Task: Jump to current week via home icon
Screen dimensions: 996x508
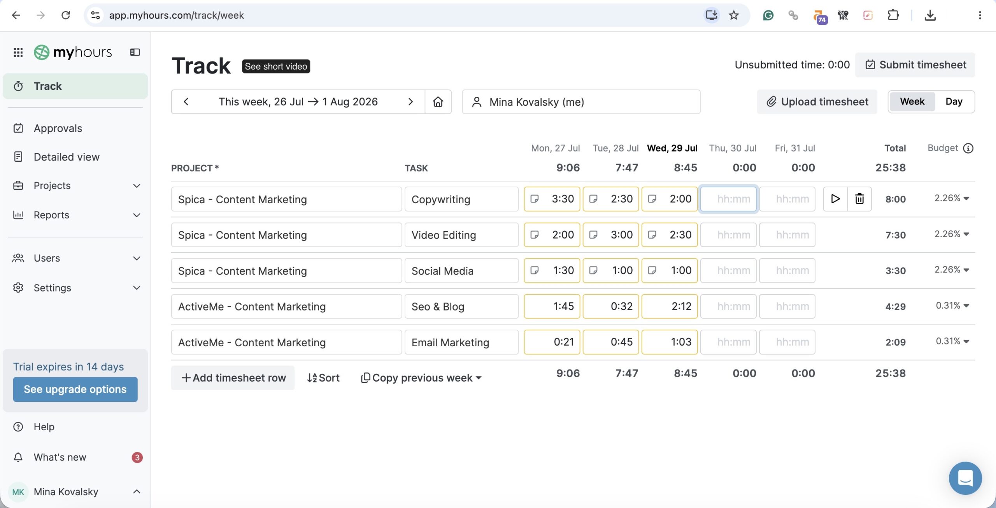Action: (438, 102)
